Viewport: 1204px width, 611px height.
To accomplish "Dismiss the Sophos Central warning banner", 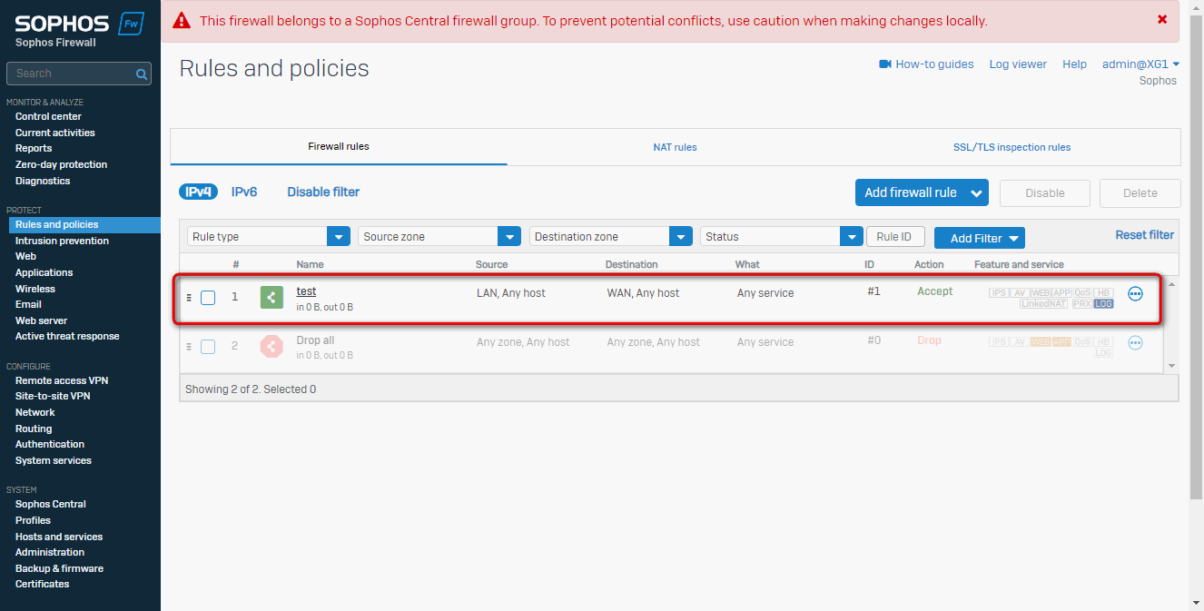I will point(1162,19).
